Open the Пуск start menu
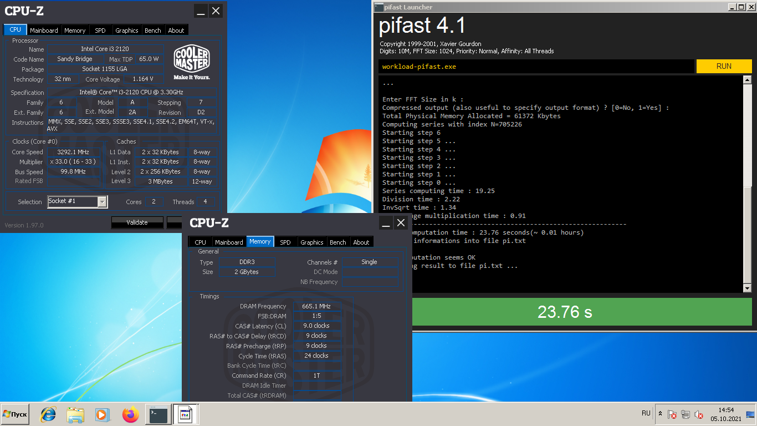 pyautogui.click(x=16, y=414)
